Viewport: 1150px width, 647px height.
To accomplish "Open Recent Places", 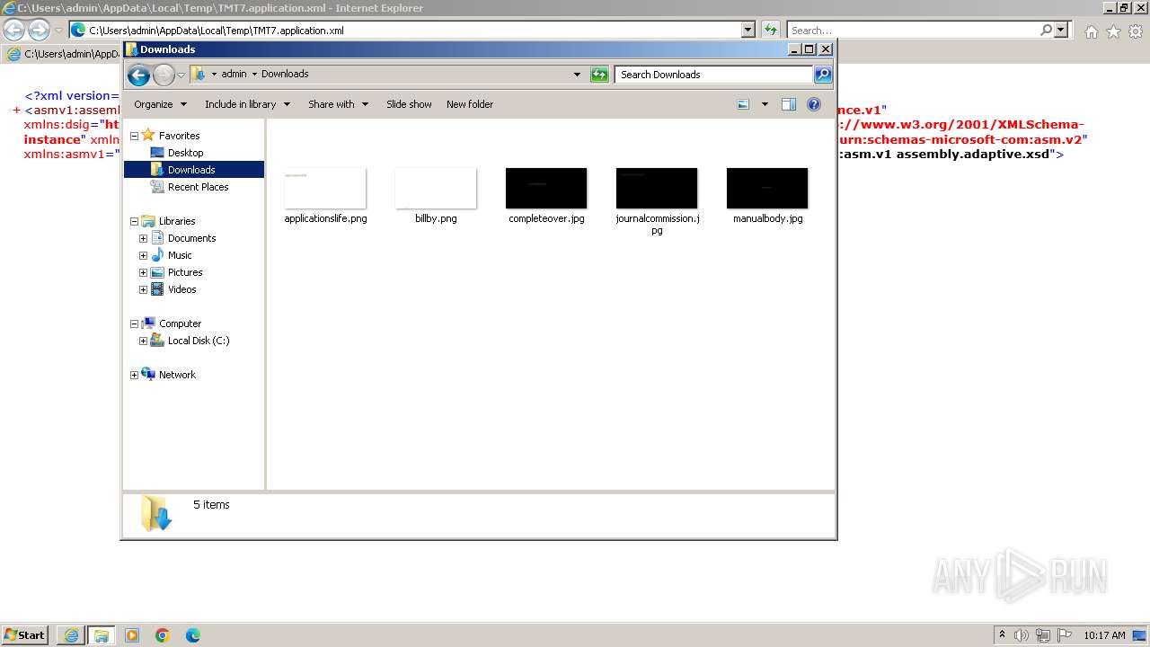I will coord(198,187).
